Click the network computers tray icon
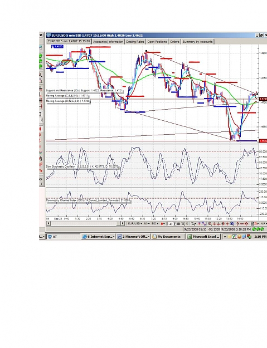Image resolution: width=267 pixels, height=348 pixels. point(244,237)
